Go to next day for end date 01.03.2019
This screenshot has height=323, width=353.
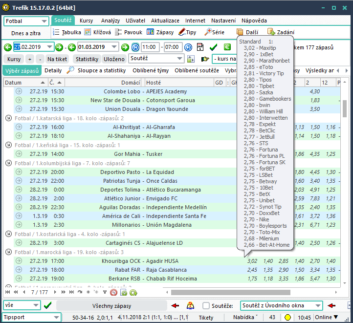[x=125, y=47]
